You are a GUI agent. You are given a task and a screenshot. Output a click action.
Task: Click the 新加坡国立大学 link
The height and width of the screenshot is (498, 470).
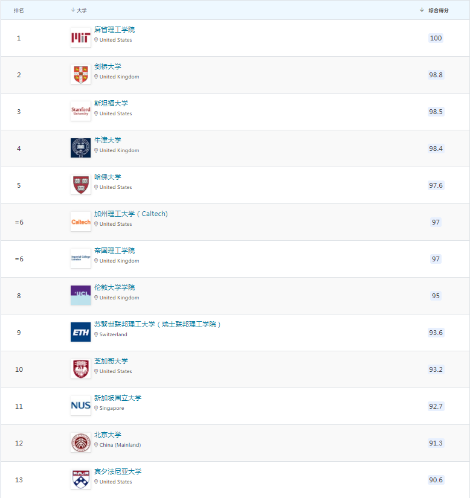118,398
